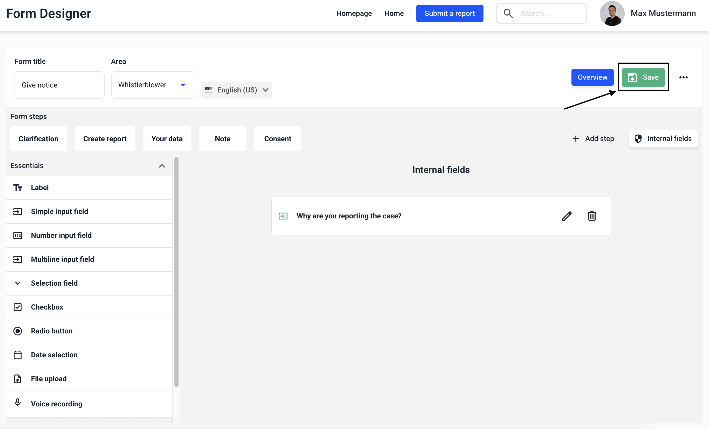The image size is (709, 429).
Task: Delete the field via the trash icon
Action: [592, 216]
